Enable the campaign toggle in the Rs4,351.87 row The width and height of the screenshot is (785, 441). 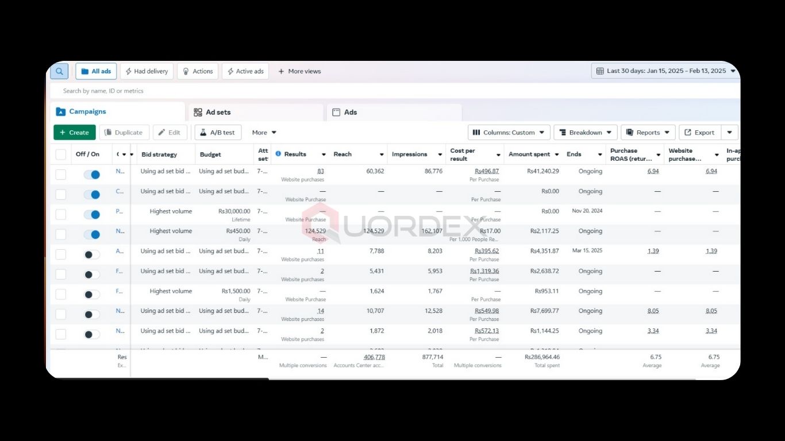coord(92,254)
